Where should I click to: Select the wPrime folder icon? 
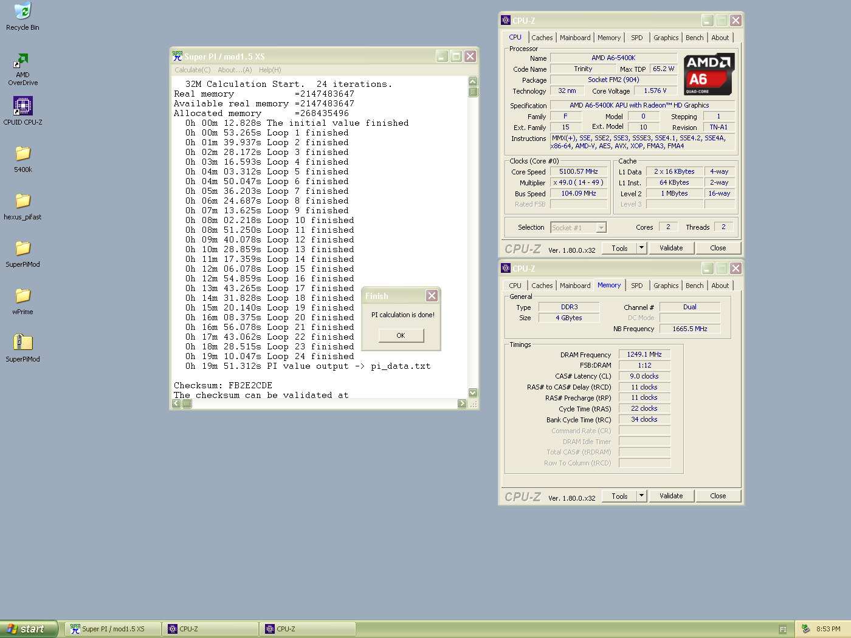pyautogui.click(x=22, y=296)
